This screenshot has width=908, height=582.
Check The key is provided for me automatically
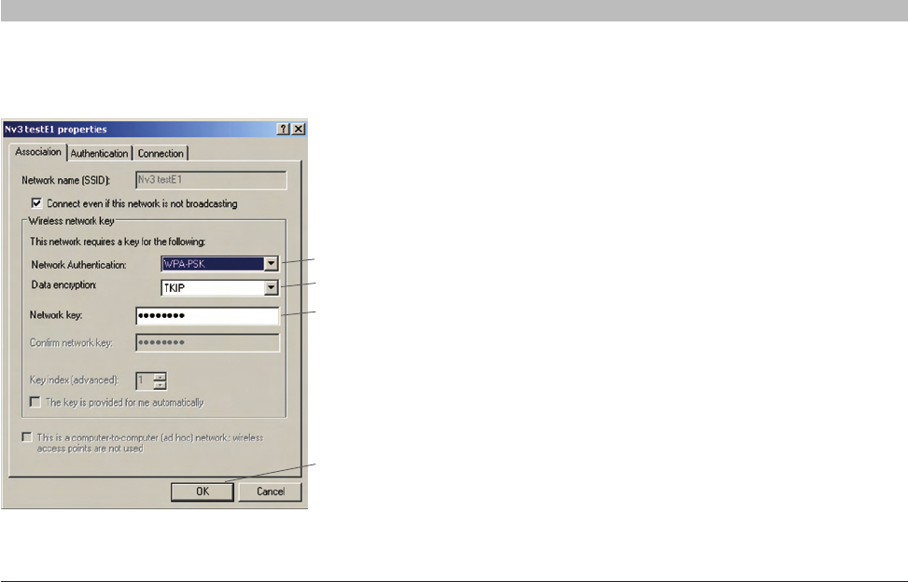pos(35,402)
